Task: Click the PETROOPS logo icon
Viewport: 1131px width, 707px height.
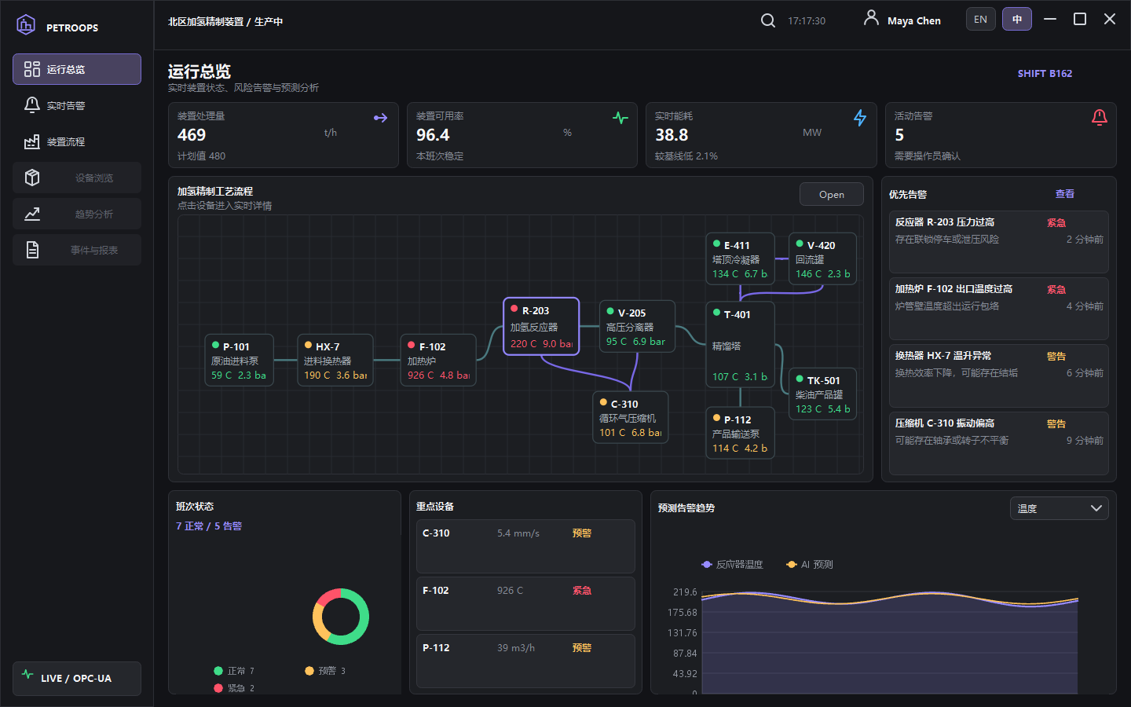Action: click(x=26, y=25)
